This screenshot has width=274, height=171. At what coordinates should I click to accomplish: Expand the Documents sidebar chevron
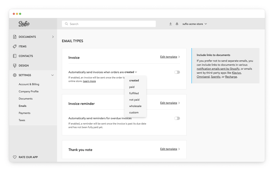[x=53, y=37]
